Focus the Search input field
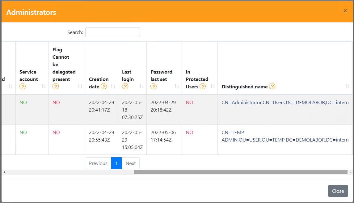 pyautogui.click(x=112, y=32)
